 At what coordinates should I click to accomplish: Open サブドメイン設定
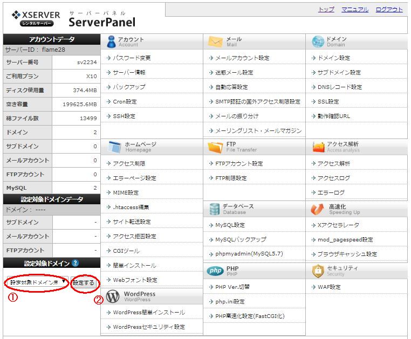(x=339, y=72)
